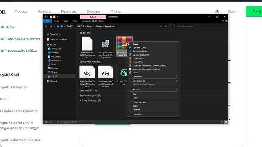Open the File ribbon tab
Screen dimensions: 262x147
pos(47,21)
